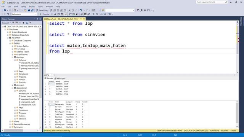This screenshot has width=244, height=137.
Task: Collapse the Databases tree node
Action: click(5, 29)
